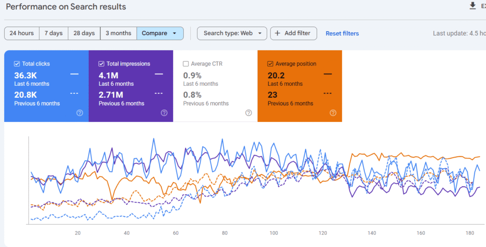The height and width of the screenshot is (247, 486).
Task: Disable the Average position checkbox
Action: pyautogui.click(x=271, y=64)
